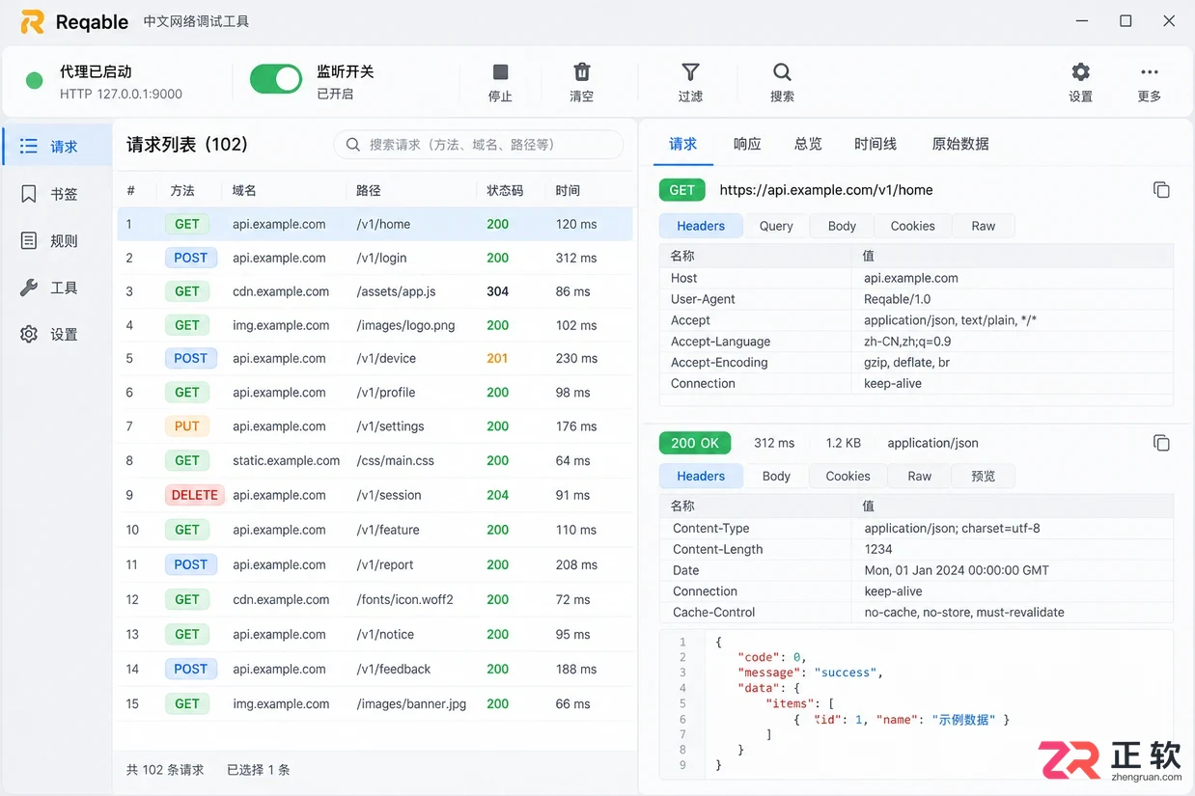Click the "message": "success" JSON line
This screenshot has height=796, width=1195.
810,672
